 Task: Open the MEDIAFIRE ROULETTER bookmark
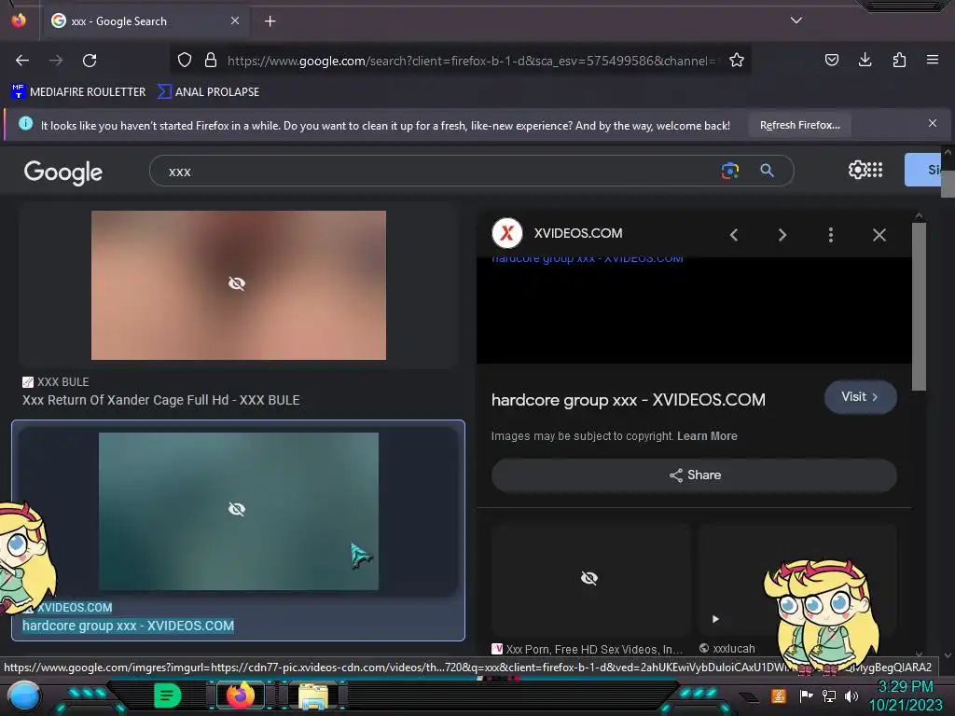78,92
